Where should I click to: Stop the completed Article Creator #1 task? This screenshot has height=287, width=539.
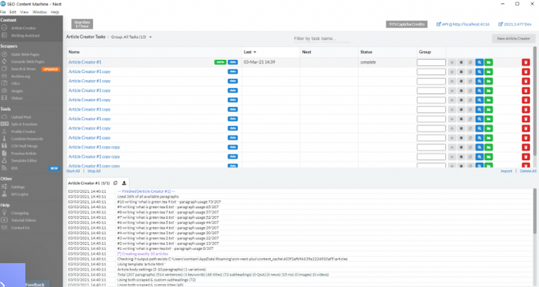[x=461, y=62]
